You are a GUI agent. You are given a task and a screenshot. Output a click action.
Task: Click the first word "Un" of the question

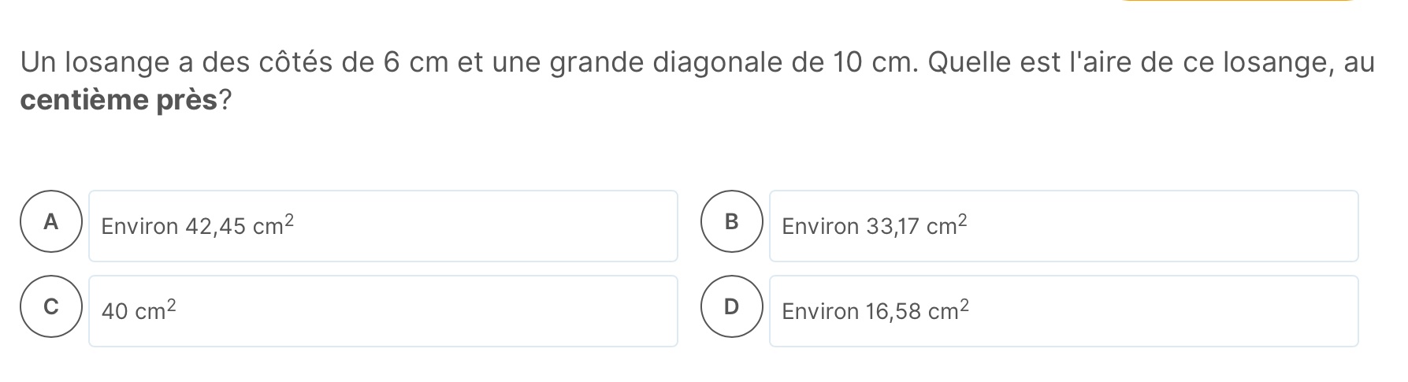[x=38, y=62]
